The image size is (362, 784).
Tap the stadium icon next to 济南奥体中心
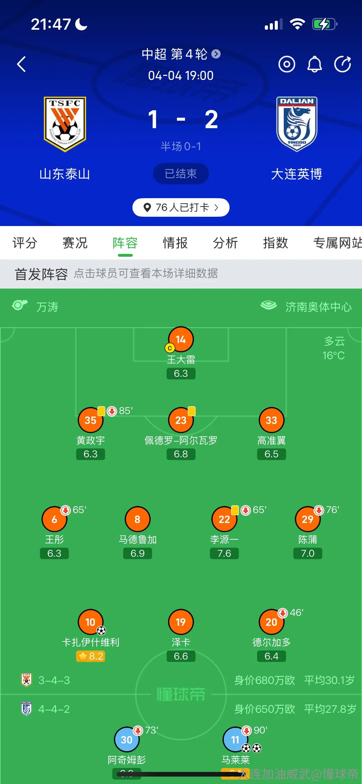268,305
